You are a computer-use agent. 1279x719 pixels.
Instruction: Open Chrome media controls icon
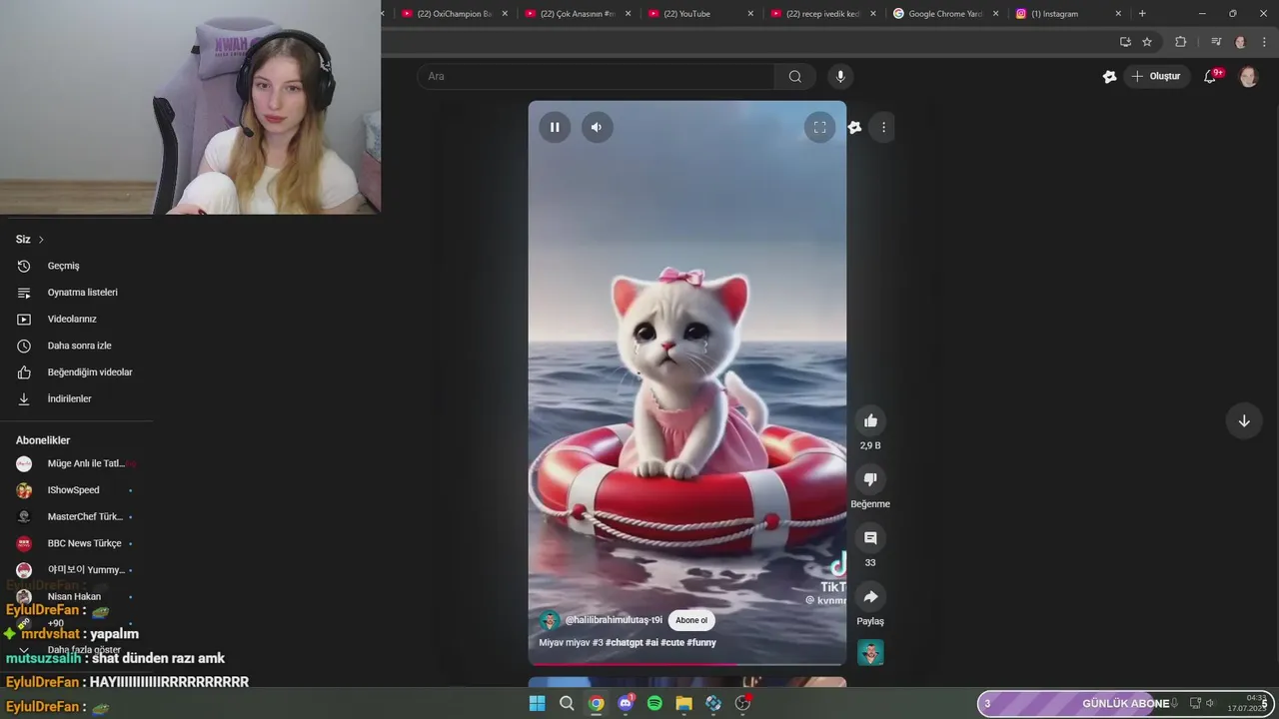(x=1216, y=42)
